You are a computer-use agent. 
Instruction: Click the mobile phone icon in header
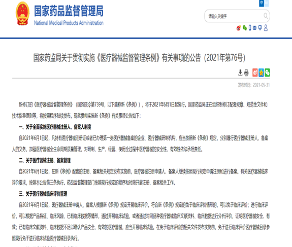pyautogui.click(x=250, y=28)
